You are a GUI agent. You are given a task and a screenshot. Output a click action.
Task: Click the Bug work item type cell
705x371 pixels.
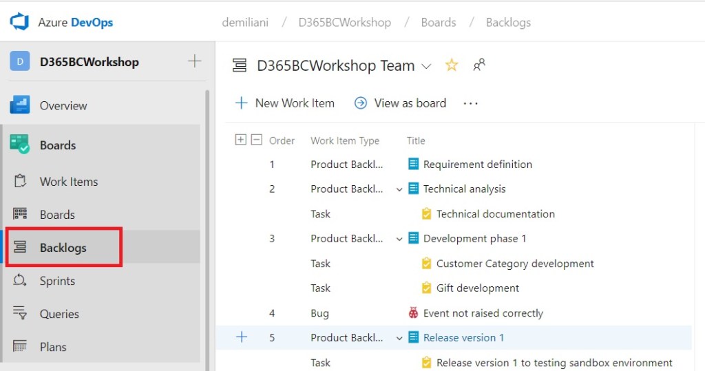319,313
